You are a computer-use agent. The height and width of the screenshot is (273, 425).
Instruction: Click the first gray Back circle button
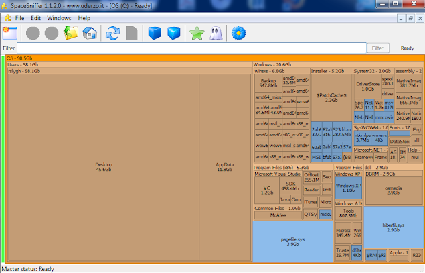pos(33,33)
